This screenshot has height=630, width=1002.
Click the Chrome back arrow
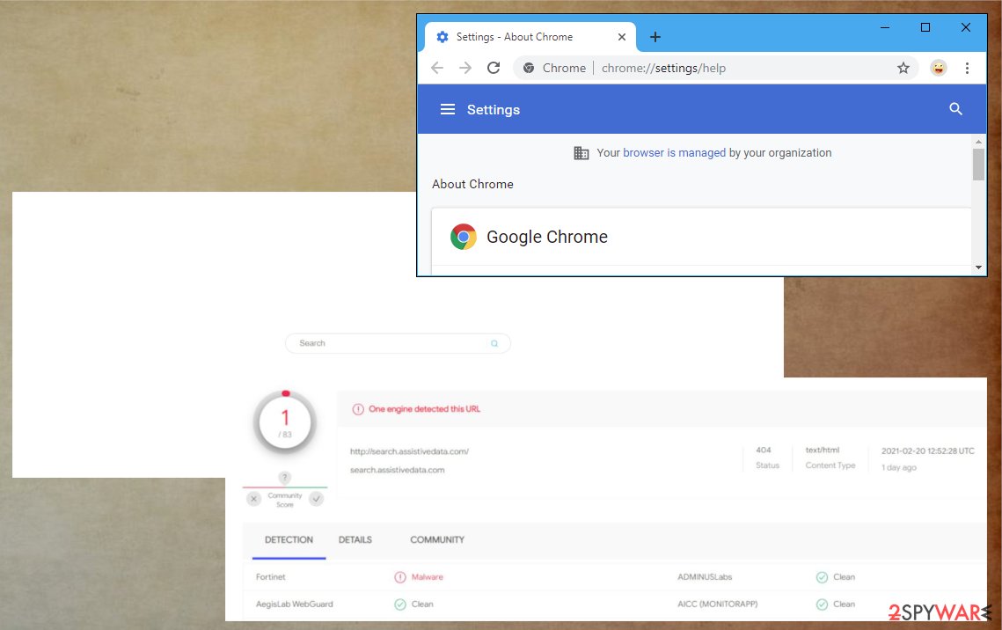437,68
